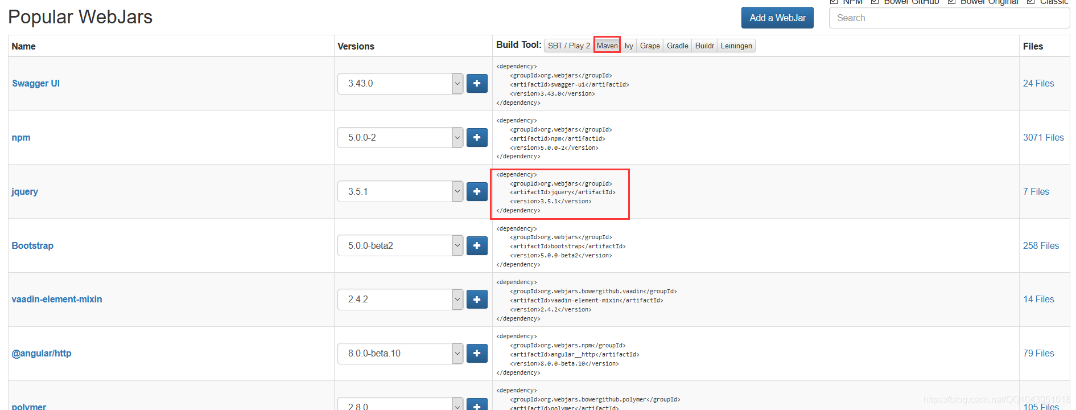The width and height of the screenshot is (1076, 410).
Task: Select the Grape build tool
Action: [650, 46]
